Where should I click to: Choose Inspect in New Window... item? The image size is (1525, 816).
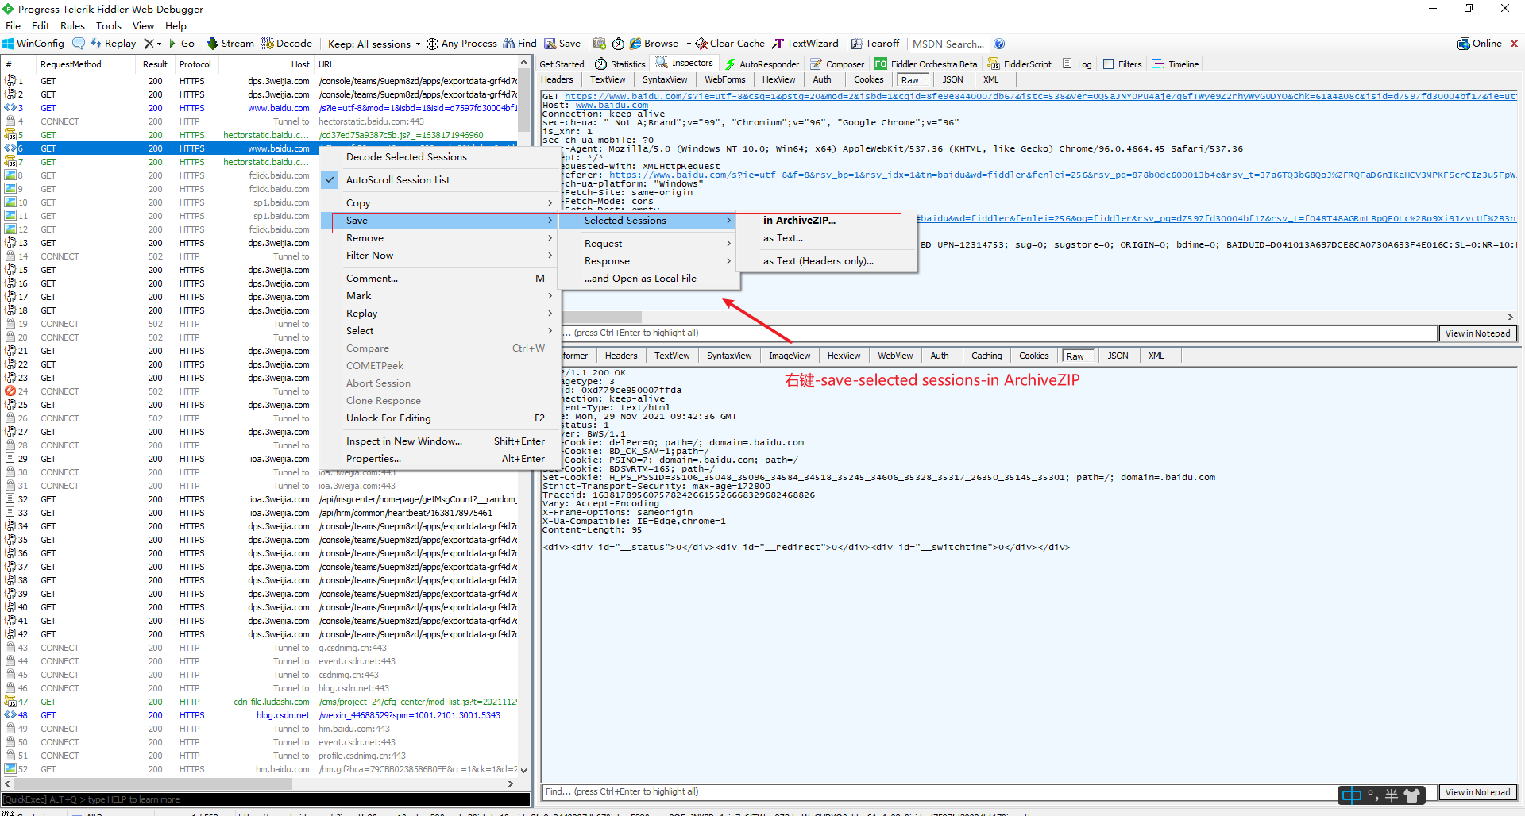pyautogui.click(x=440, y=441)
